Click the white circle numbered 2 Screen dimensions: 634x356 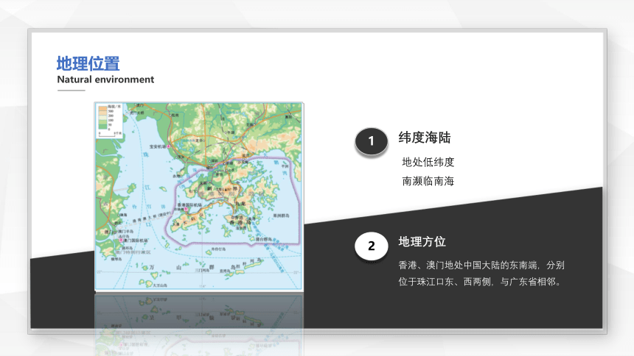(371, 246)
